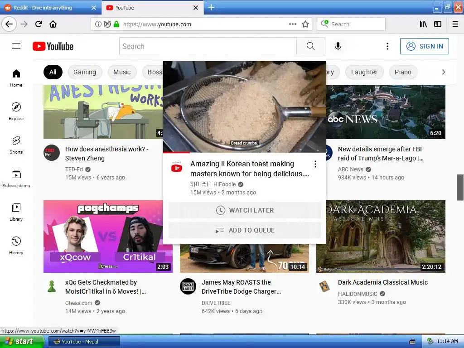Click ABC News channel name
Screen dimensions: 464x348
point(351,169)
